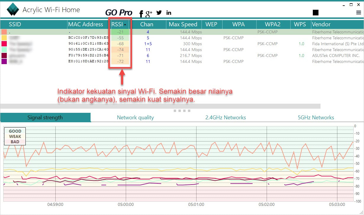Open the 2.4GHz Networks tab
The height and width of the screenshot is (215, 364).
(226, 117)
